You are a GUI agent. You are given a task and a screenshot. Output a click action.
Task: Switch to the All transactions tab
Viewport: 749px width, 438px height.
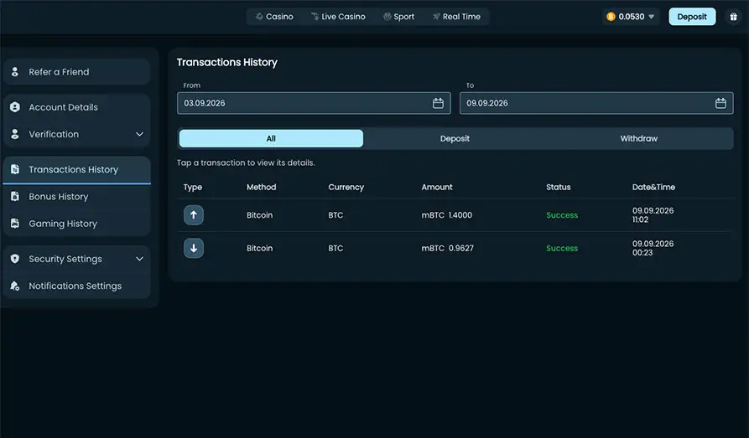[271, 138]
